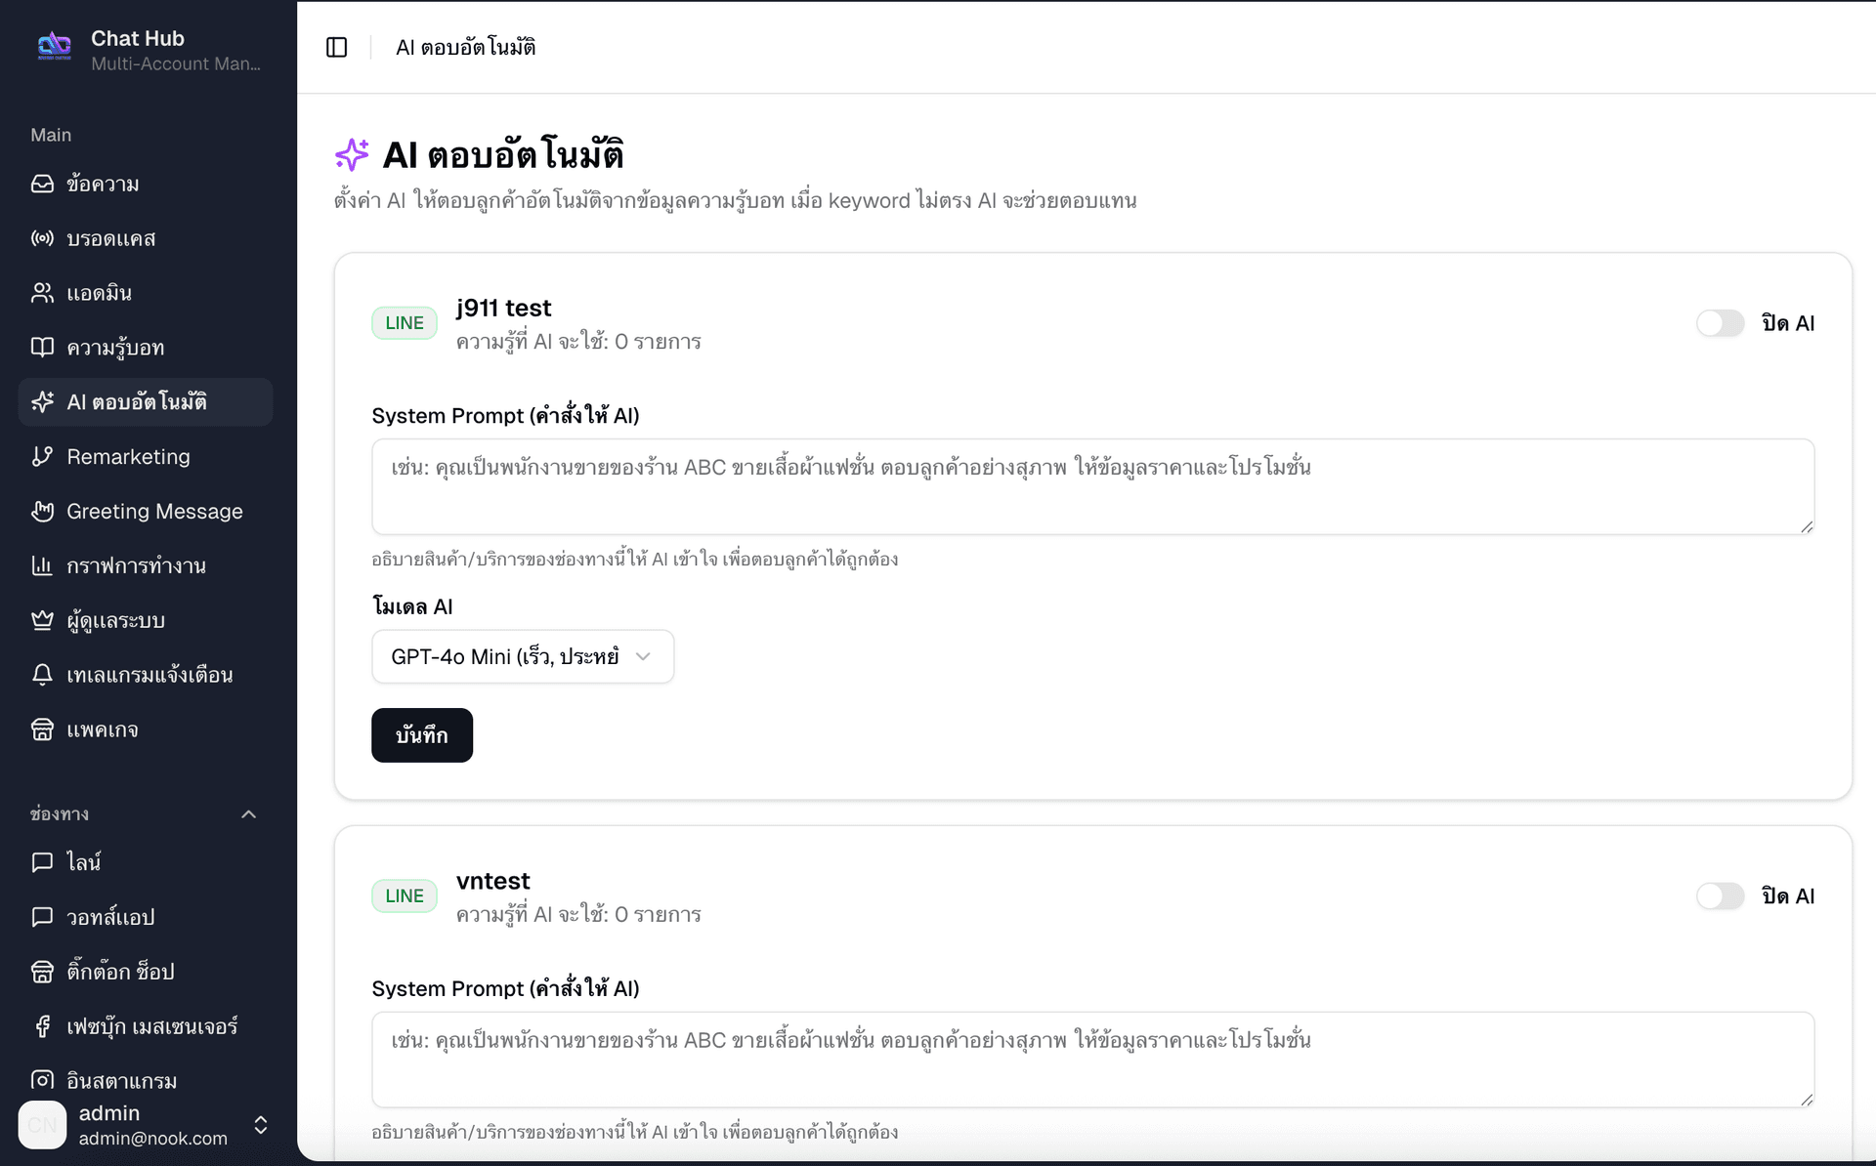Open the WhatsApp channel menu item
The width and height of the screenshot is (1876, 1166).
(110, 916)
